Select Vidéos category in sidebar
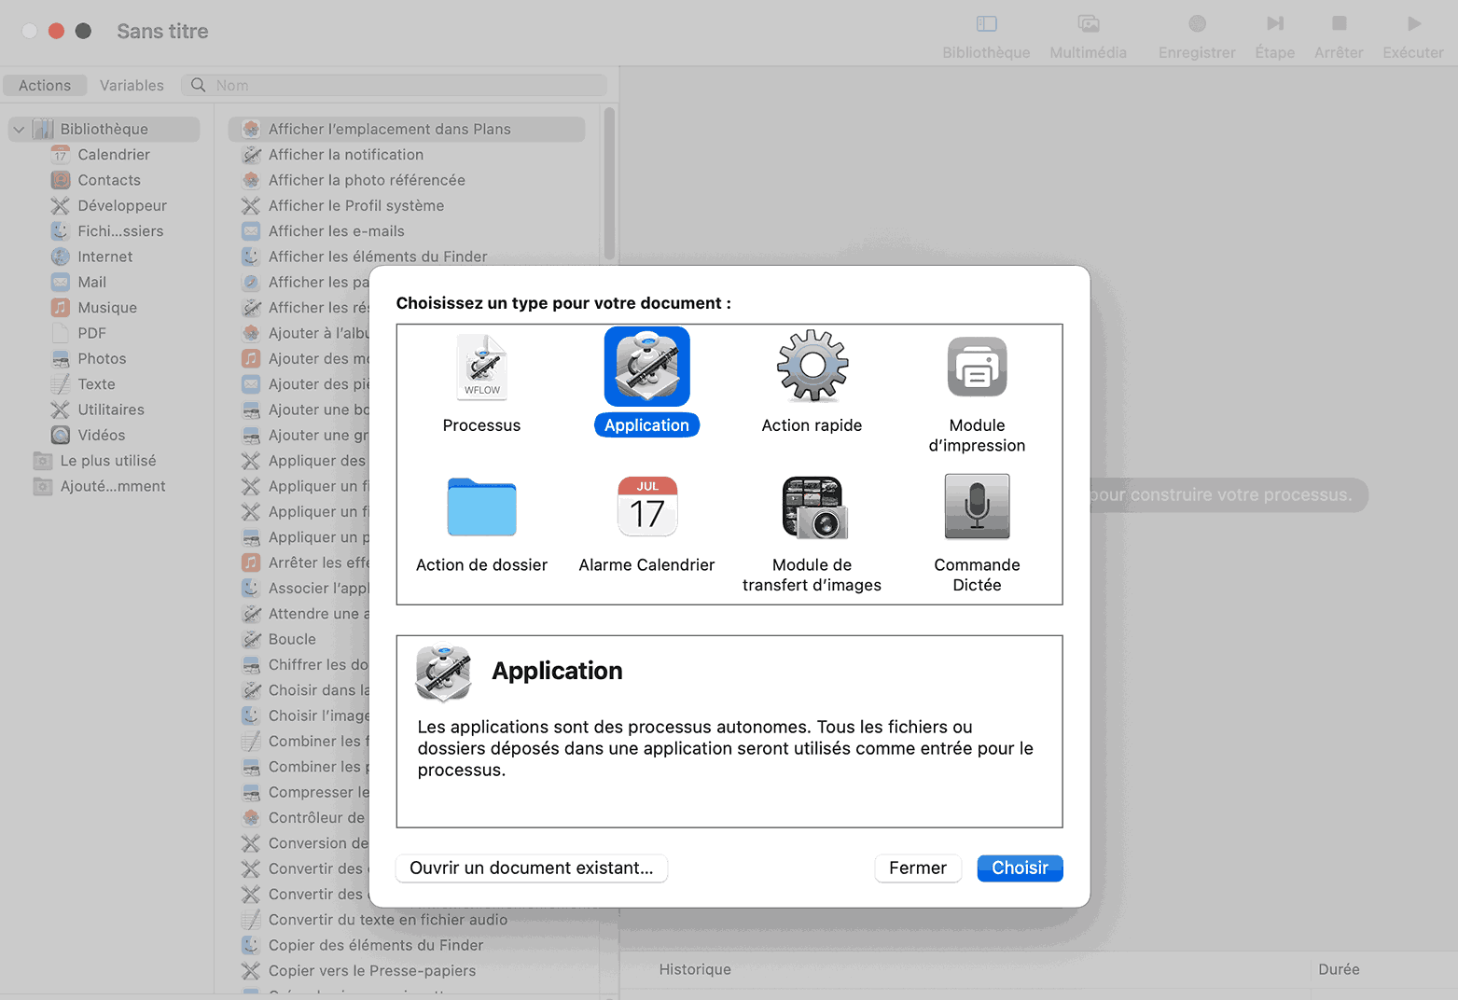1458x1000 pixels. click(x=101, y=435)
